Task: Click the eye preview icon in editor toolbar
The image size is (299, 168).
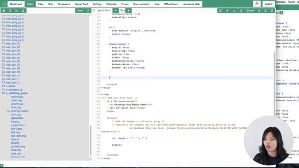Action: click(228, 11)
